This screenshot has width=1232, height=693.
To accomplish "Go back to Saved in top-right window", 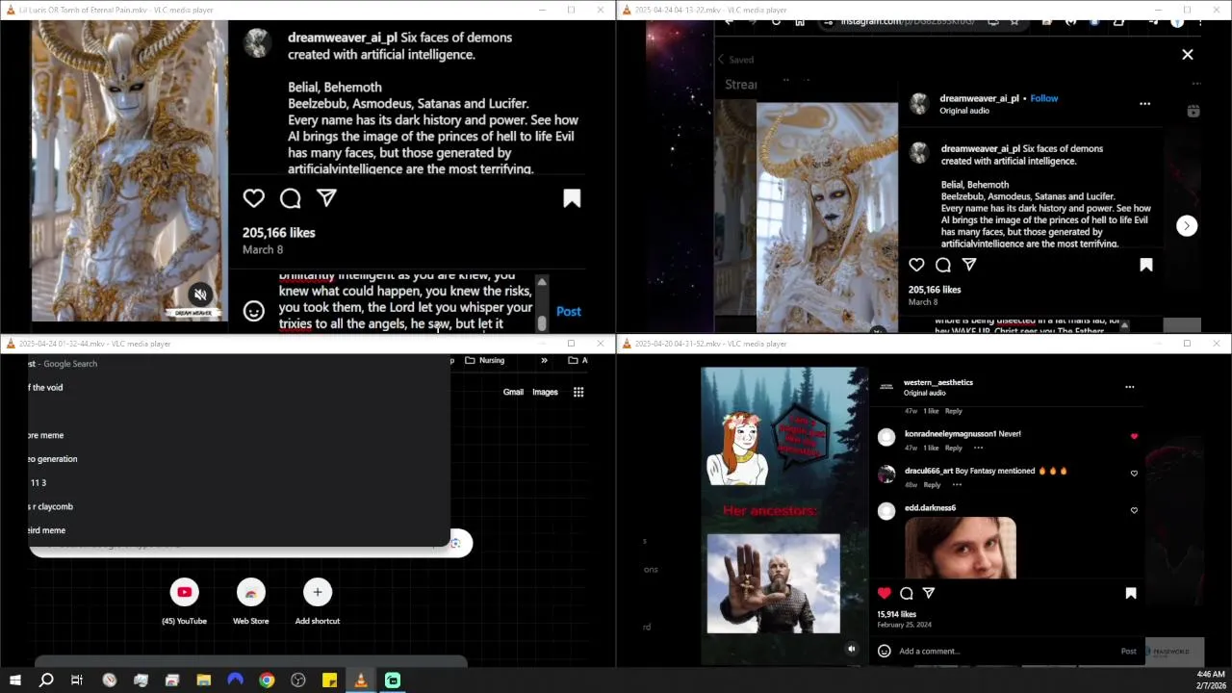I will (736, 60).
